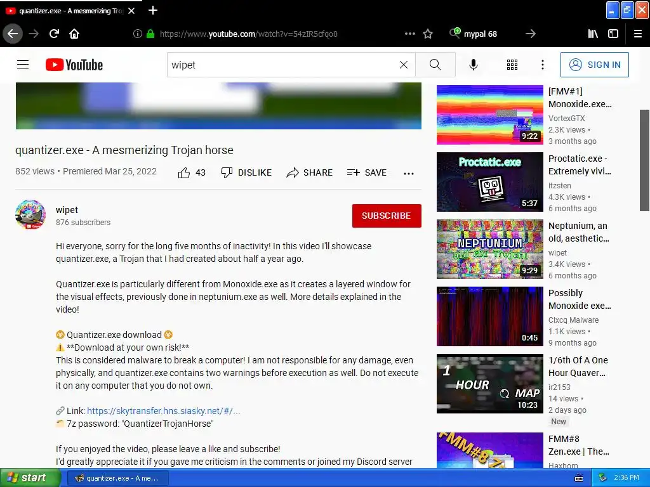Screen dimensions: 650x487
Task: Open the Proctatic.exe - Extremely vivi... title
Action: point(580,165)
